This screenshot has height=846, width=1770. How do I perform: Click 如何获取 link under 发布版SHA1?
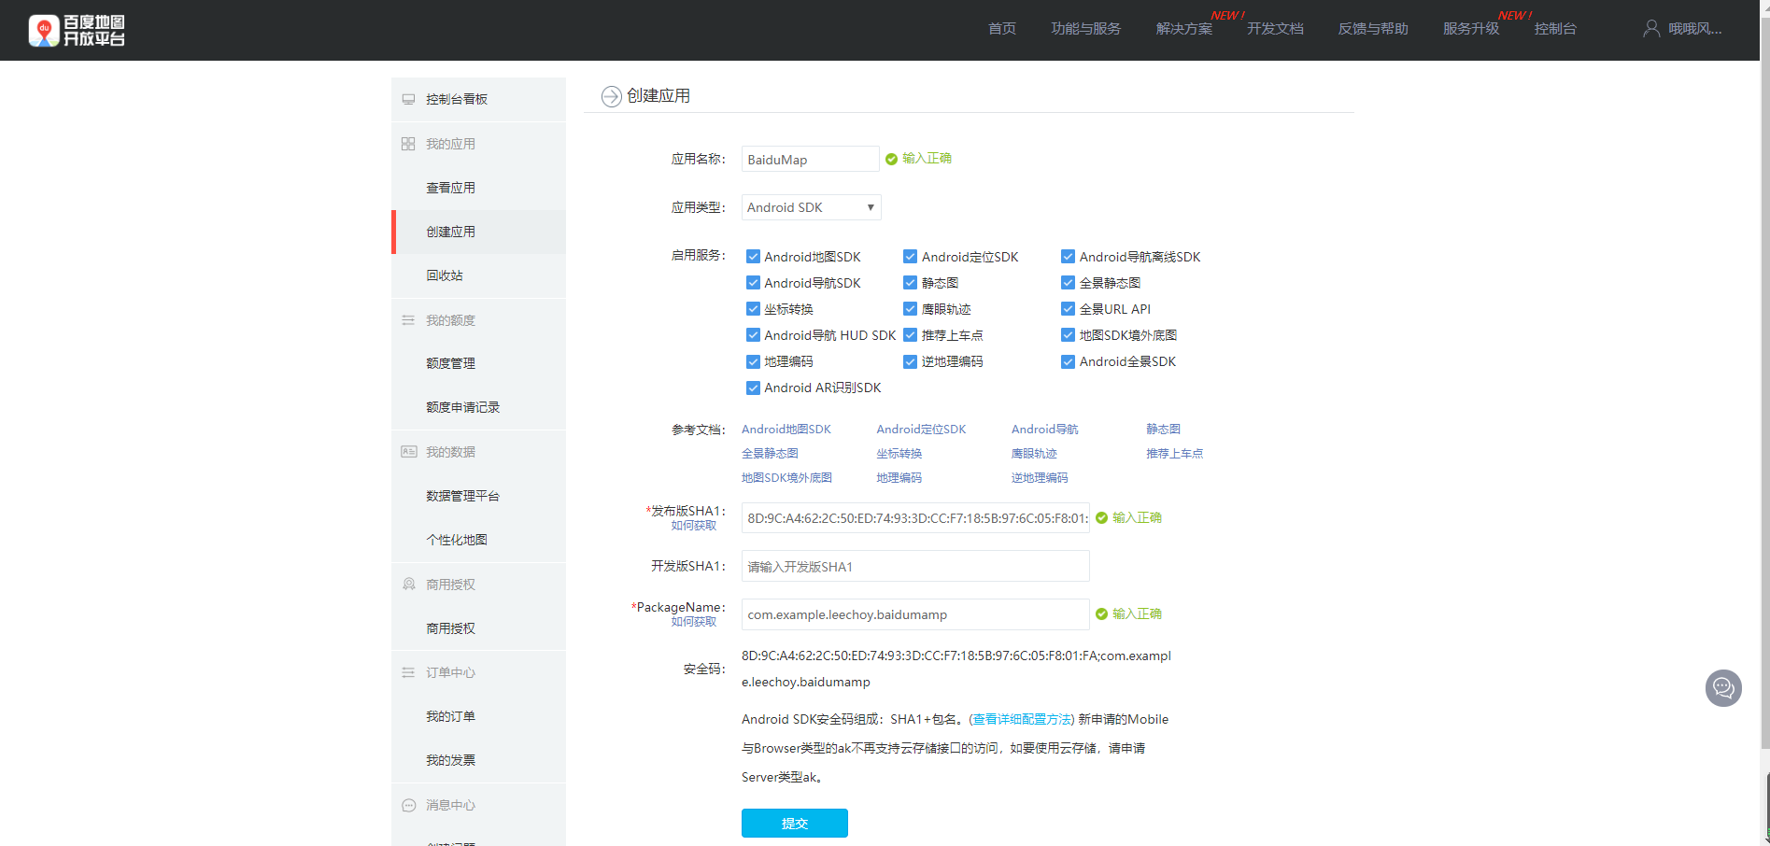[x=694, y=526]
